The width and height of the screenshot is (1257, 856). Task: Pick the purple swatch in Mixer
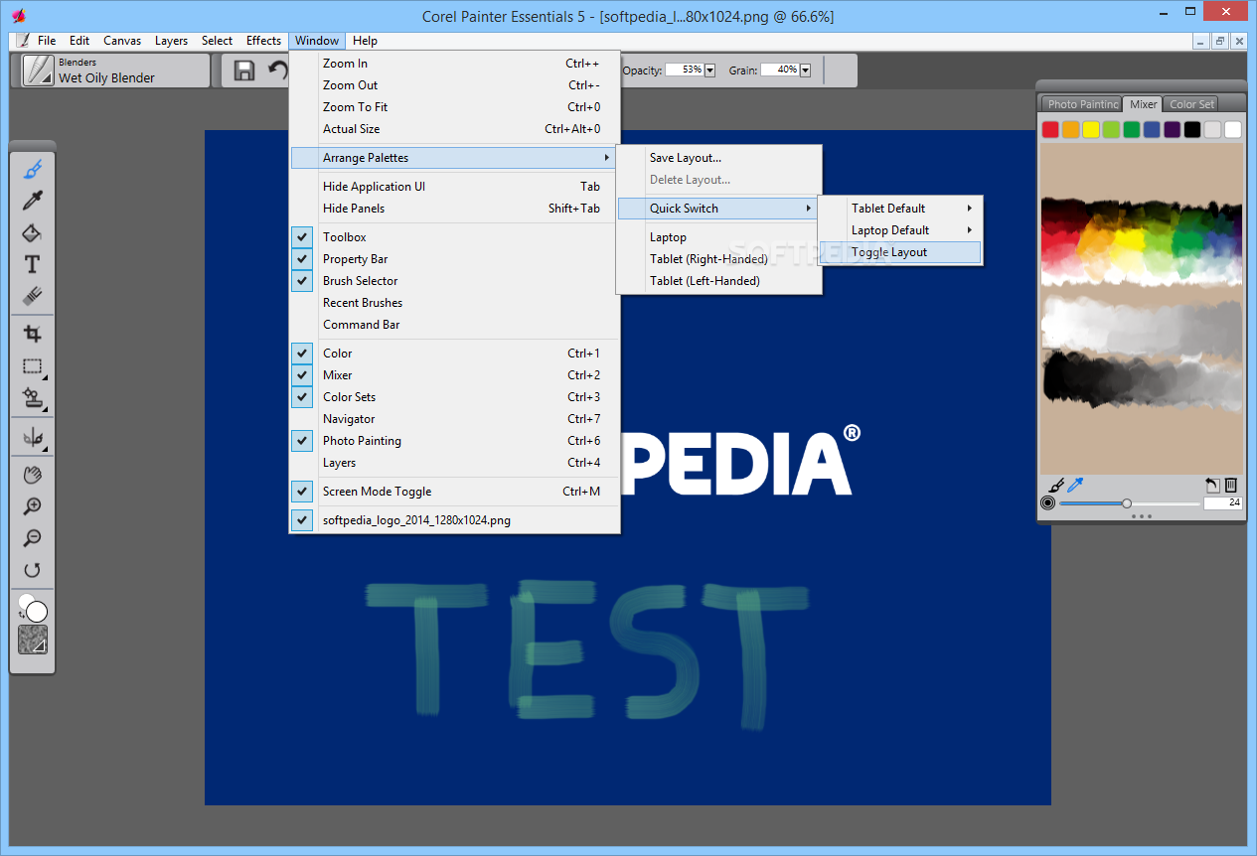[x=1173, y=129]
